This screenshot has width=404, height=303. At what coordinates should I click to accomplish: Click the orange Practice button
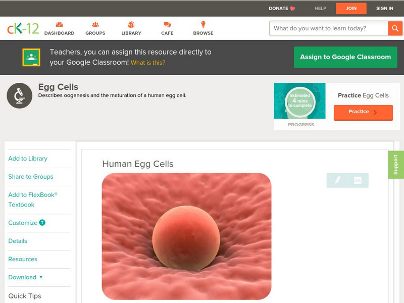pyautogui.click(x=363, y=112)
